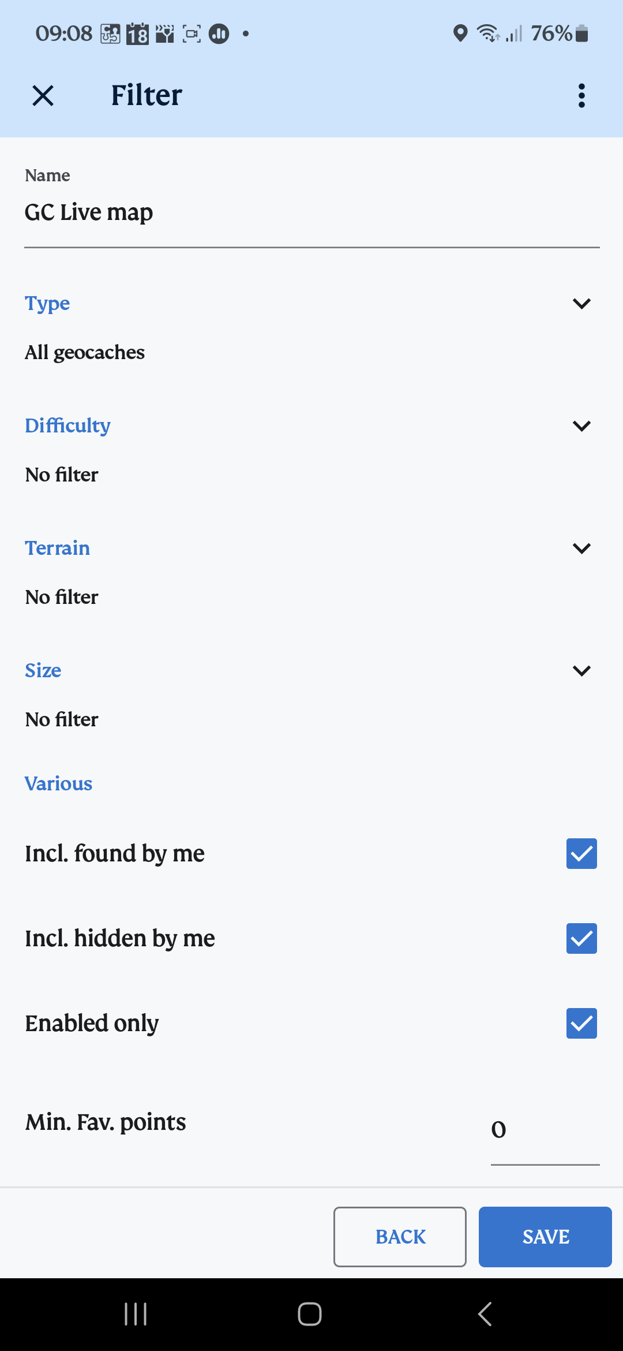Tap the location icon in status bar

[x=460, y=33]
